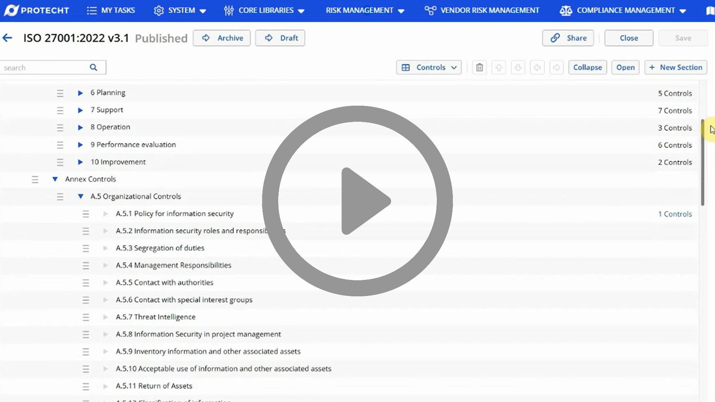Open MY TASKS from the top navigation

pos(111,10)
